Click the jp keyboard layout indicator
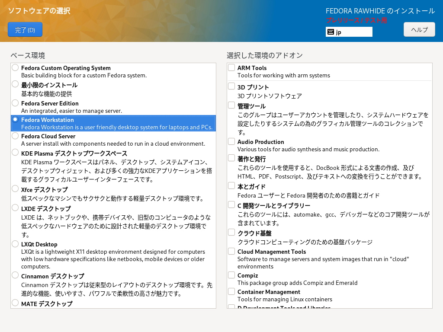The image size is (443, 332). click(x=349, y=32)
